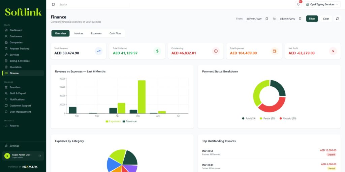The image size is (345, 172).
Task: Switch to the Invoices tab
Action: [x=78, y=33]
